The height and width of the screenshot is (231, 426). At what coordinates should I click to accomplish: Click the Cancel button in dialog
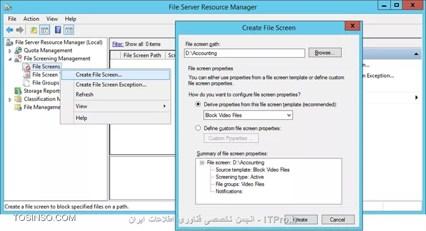(337, 220)
